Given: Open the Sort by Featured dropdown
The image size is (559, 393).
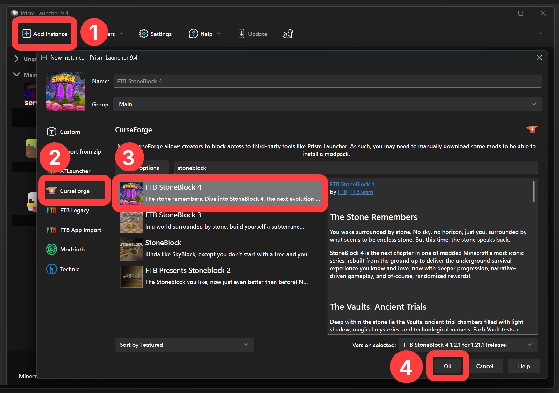Looking at the screenshot, I should pyautogui.click(x=184, y=345).
